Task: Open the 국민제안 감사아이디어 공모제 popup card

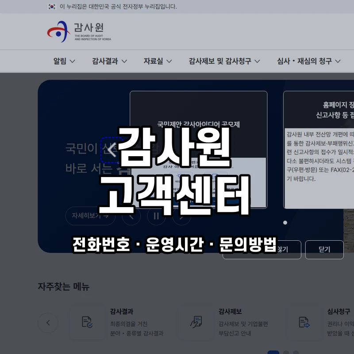Action: coord(198,150)
